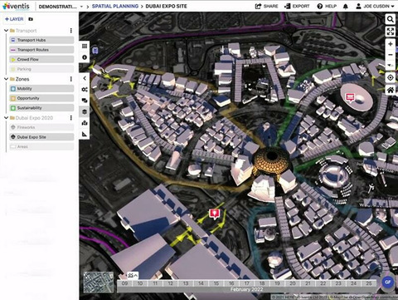
Task: Open the people and places icon
Action: coord(85,123)
